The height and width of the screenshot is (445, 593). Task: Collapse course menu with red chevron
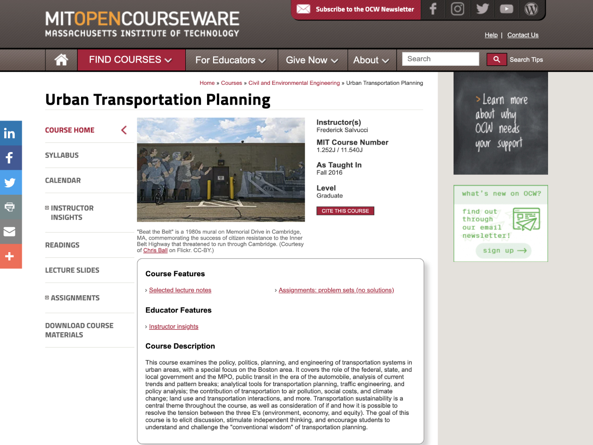pyautogui.click(x=124, y=130)
